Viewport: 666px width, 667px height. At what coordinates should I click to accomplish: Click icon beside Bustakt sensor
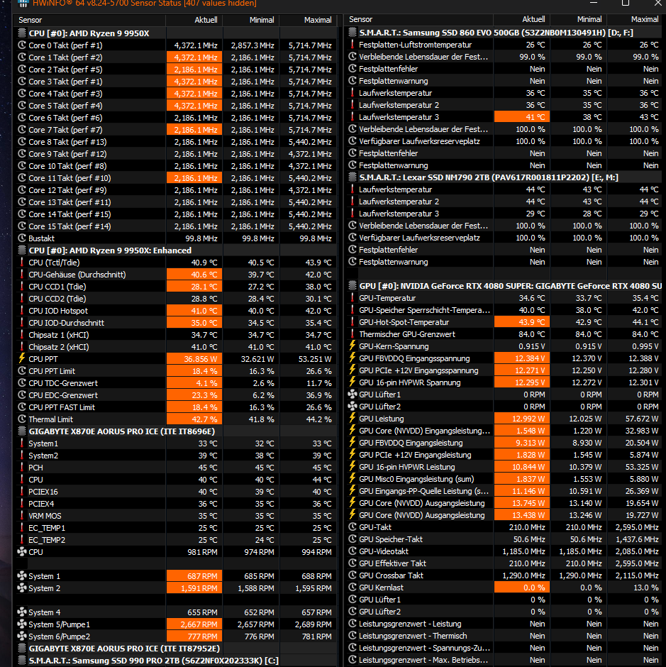(22, 238)
